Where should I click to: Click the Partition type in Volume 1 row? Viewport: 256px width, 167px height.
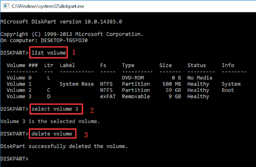point(136,84)
